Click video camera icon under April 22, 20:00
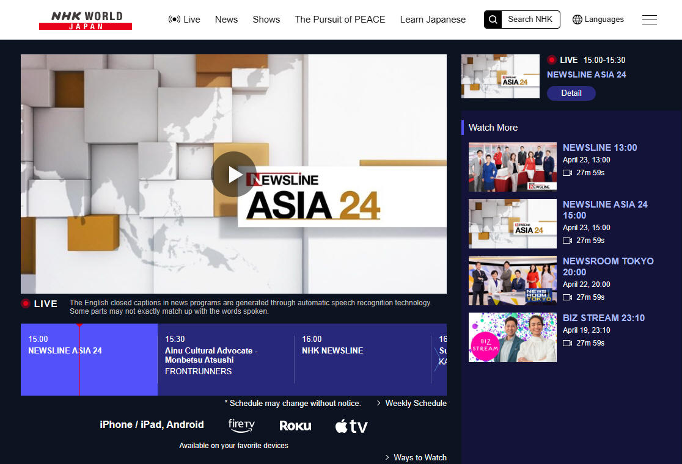 [567, 297]
